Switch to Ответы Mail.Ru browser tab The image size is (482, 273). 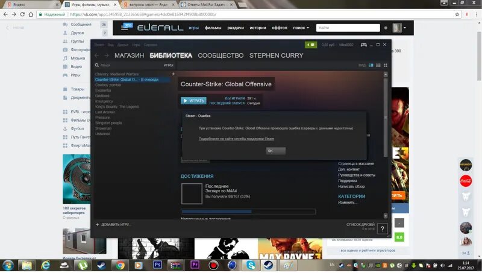point(207,5)
